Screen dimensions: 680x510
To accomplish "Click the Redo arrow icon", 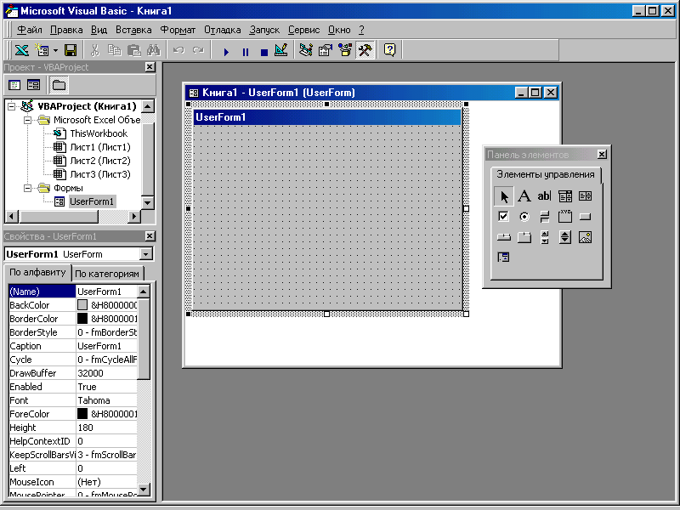I will pyautogui.click(x=198, y=50).
